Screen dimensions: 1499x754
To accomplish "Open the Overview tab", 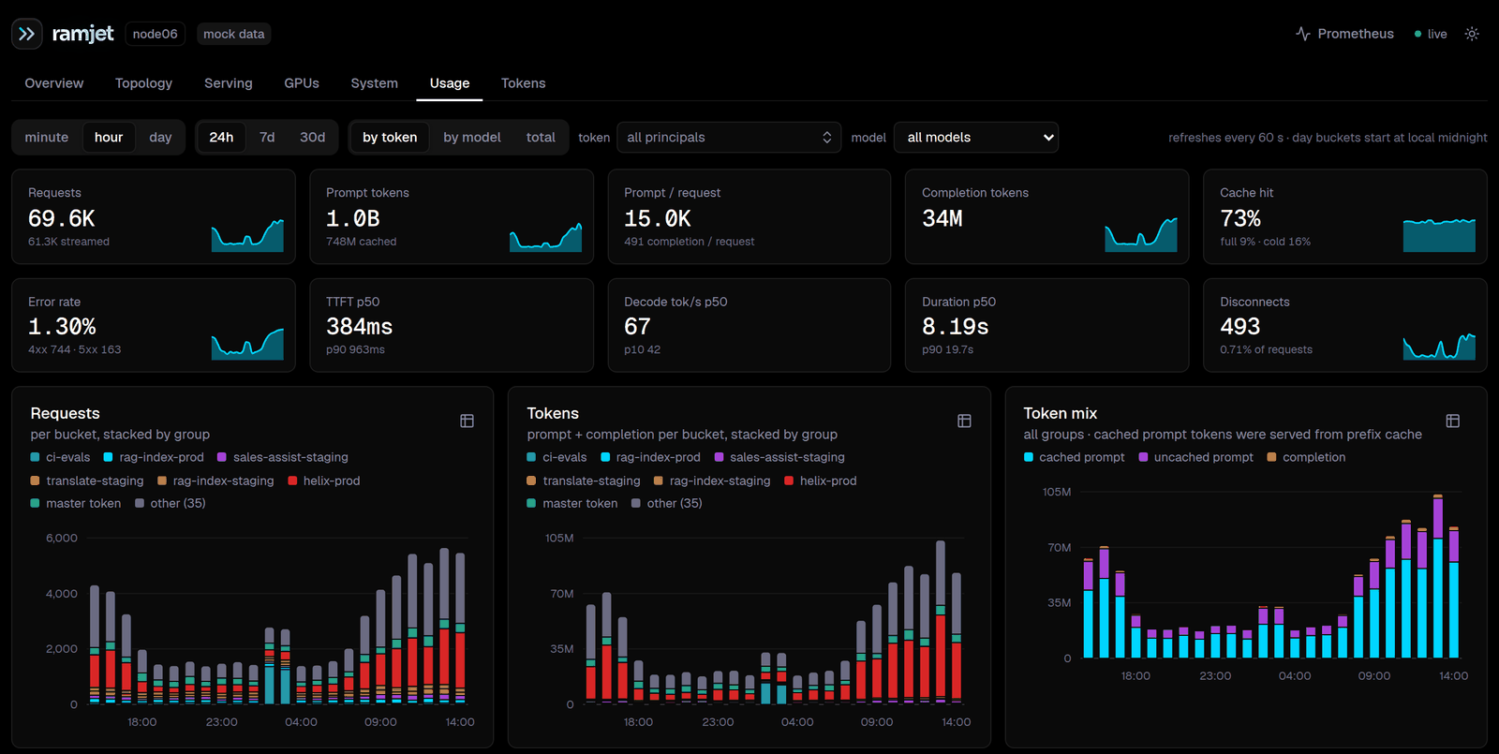I will [x=54, y=83].
